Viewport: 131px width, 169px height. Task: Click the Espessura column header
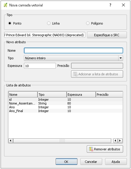point(81,95)
